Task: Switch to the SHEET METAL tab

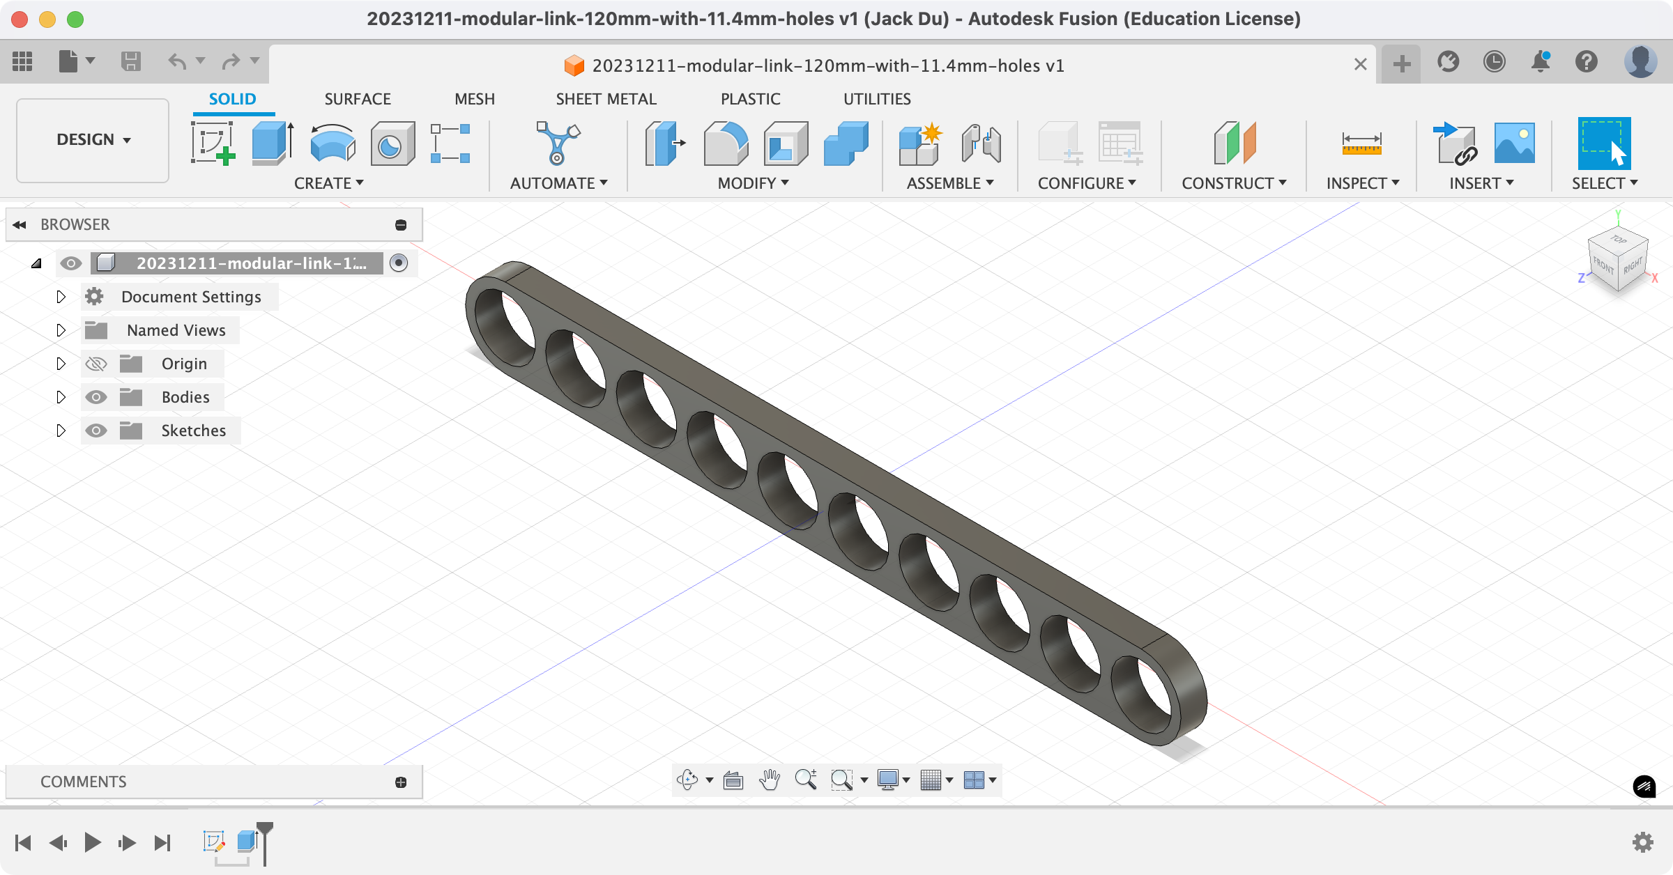Action: pos(606,99)
